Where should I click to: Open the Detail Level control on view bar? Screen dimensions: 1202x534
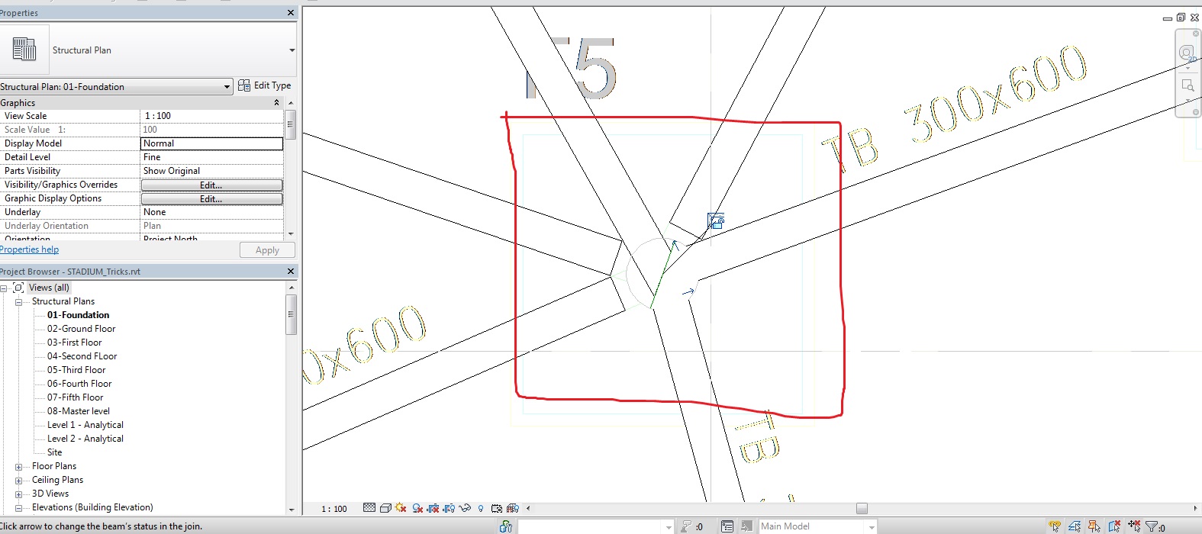[369, 508]
